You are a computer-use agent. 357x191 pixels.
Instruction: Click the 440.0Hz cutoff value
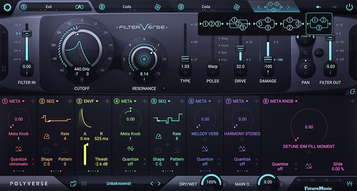pyautogui.click(x=81, y=69)
